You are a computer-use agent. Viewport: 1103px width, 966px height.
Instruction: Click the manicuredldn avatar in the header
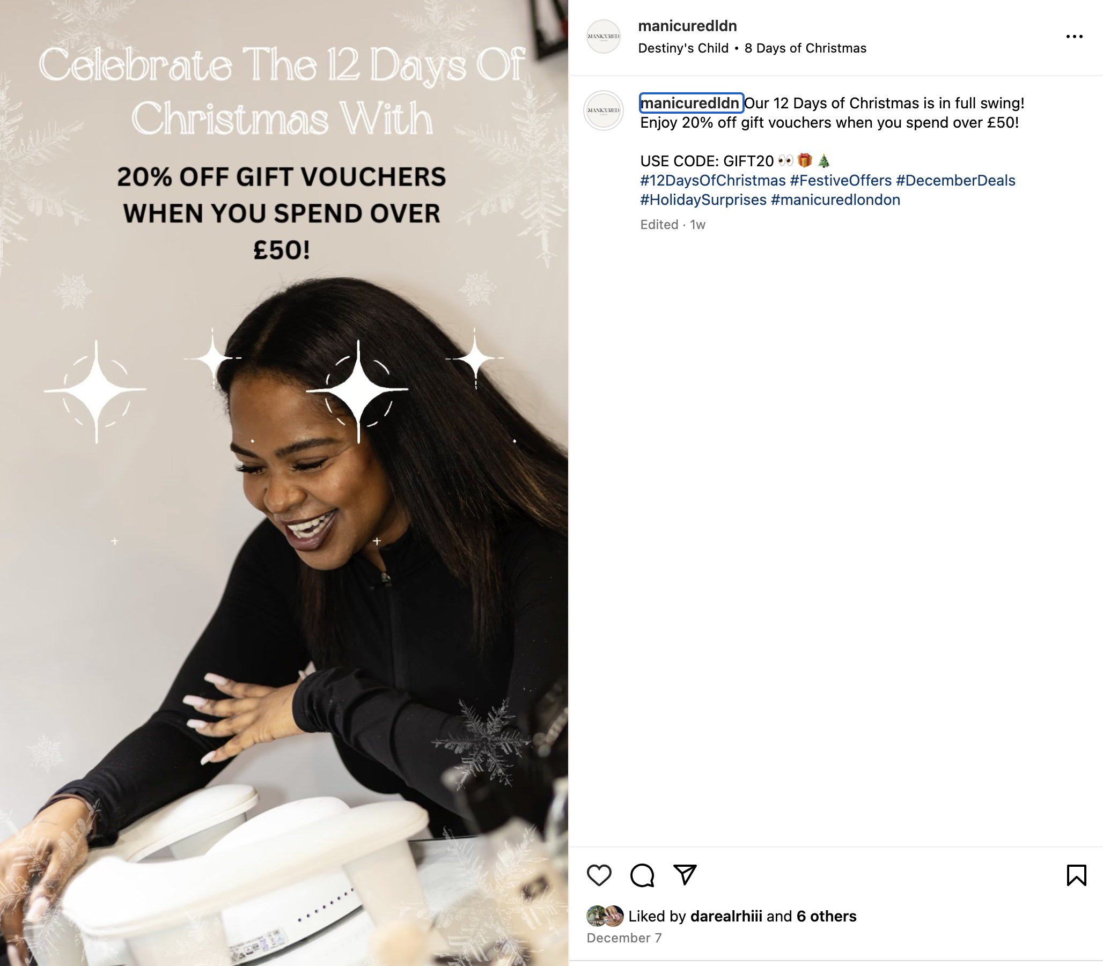(x=603, y=36)
